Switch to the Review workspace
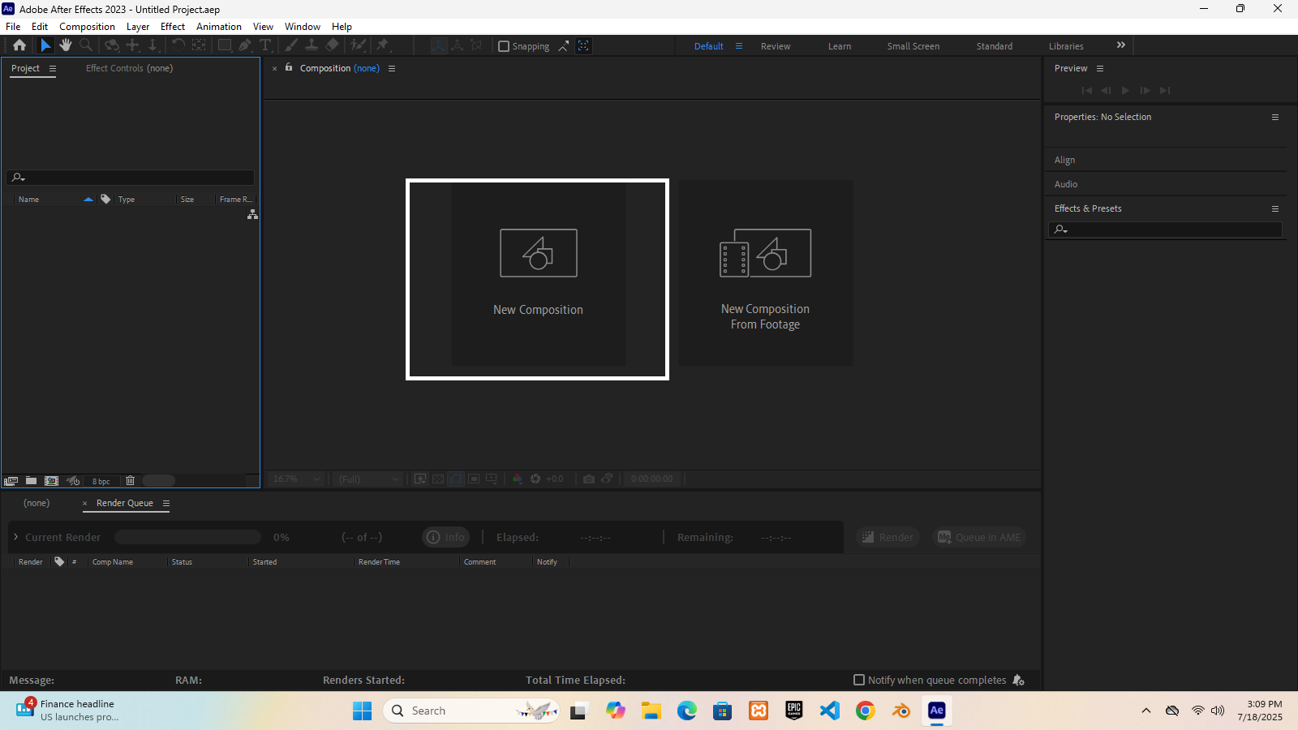 coord(776,46)
